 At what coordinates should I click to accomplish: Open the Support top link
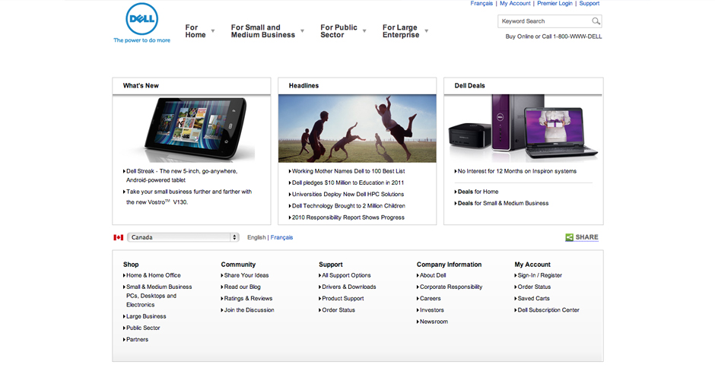point(589,3)
